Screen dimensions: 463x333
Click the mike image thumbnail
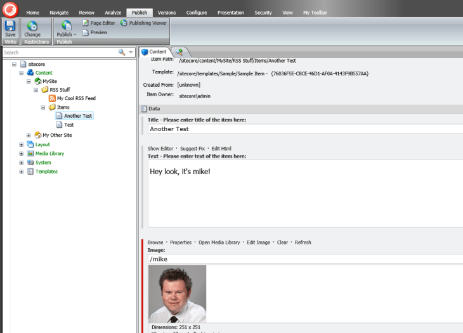click(177, 294)
